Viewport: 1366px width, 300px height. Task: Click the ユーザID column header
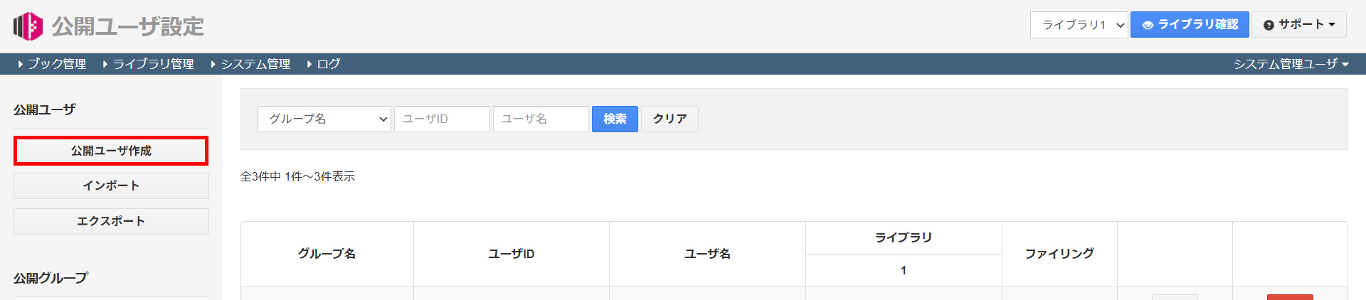511,254
